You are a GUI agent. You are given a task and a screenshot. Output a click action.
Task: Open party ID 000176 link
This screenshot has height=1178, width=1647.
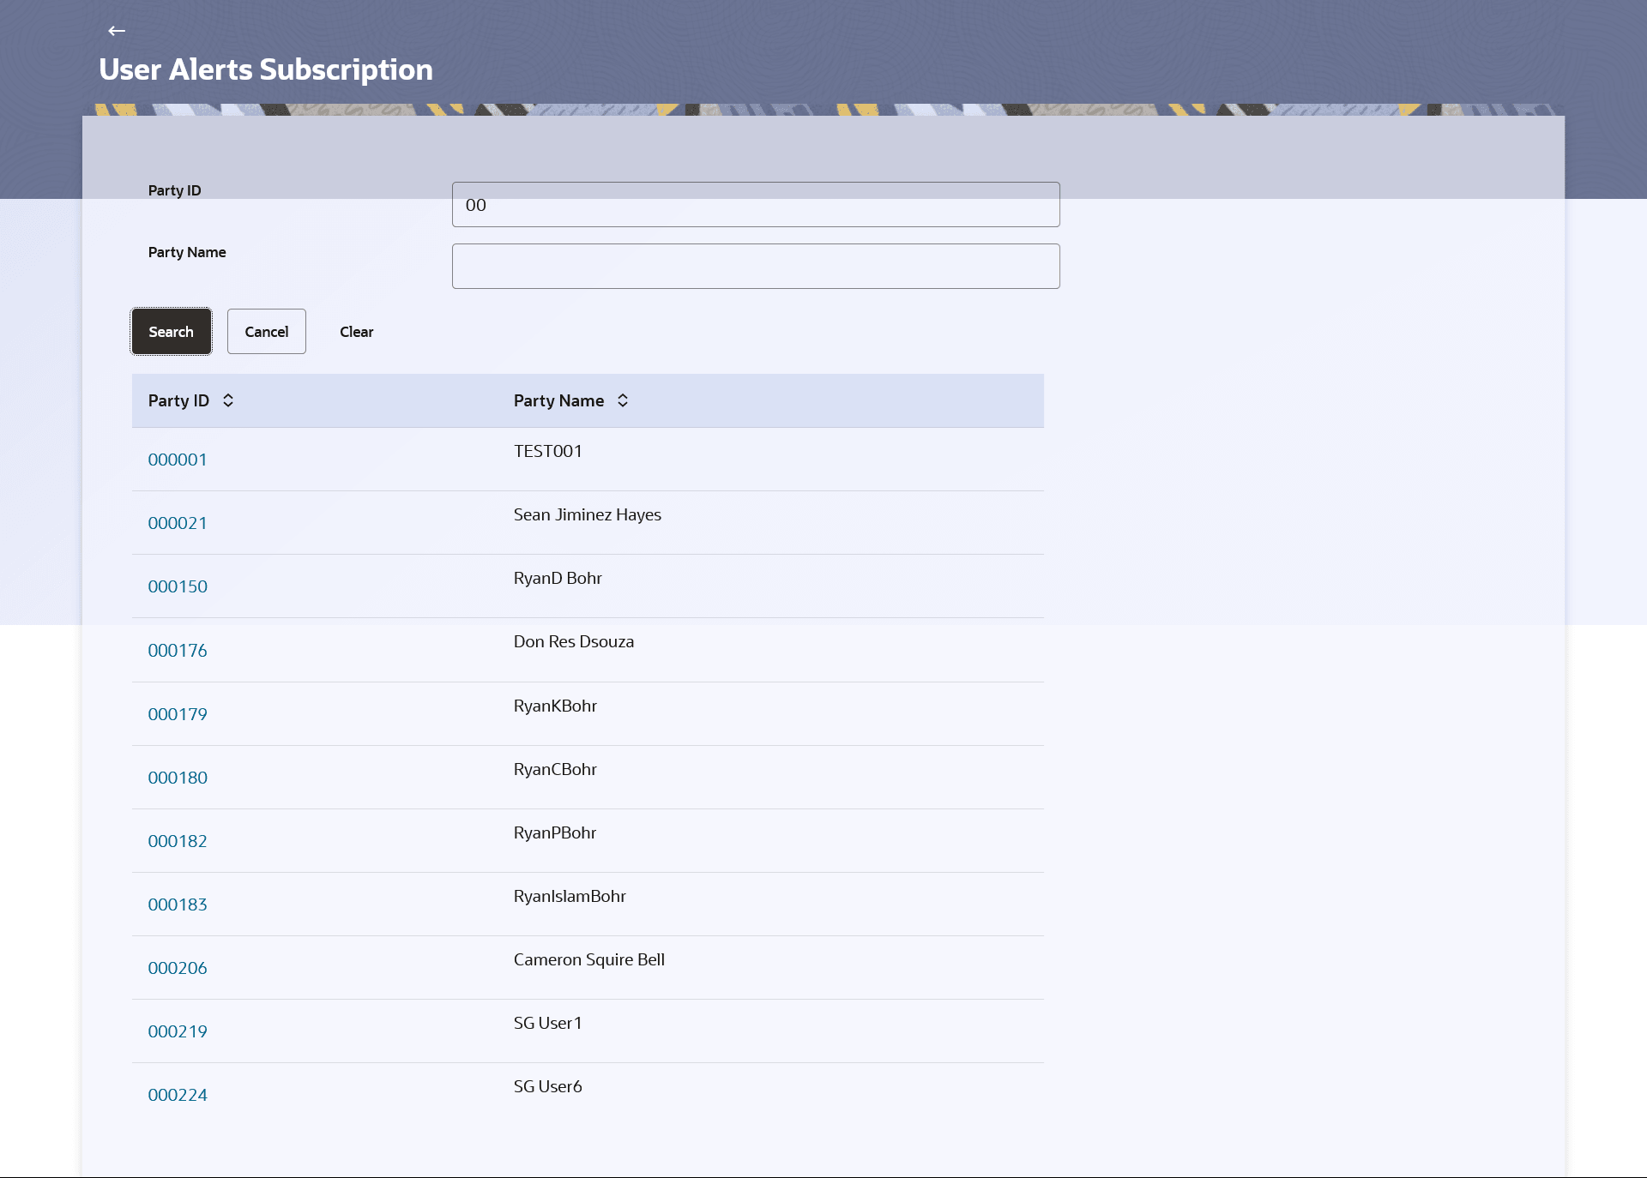click(178, 651)
